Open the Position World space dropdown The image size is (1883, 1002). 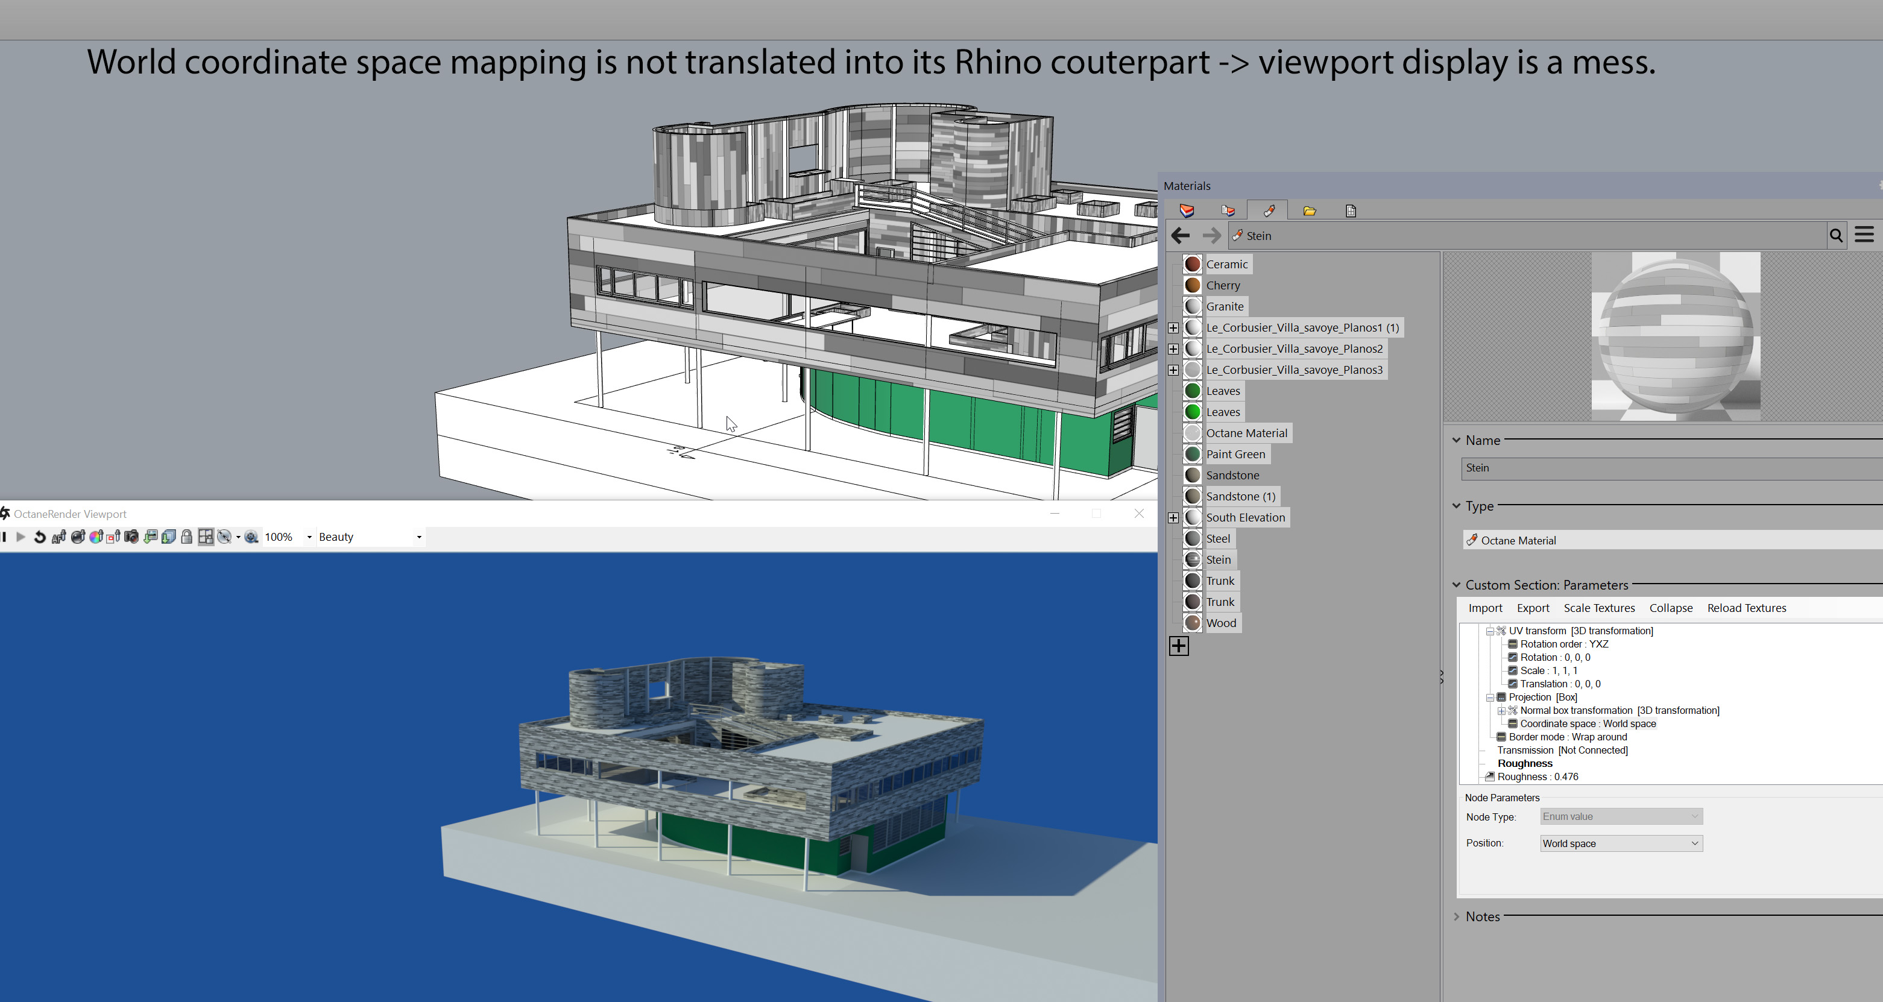click(1621, 843)
